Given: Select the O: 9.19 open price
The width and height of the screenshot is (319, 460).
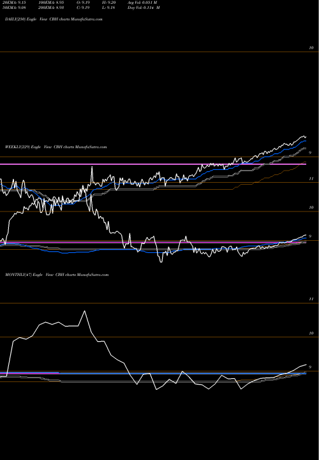Looking at the screenshot, I should tap(84, 2).
